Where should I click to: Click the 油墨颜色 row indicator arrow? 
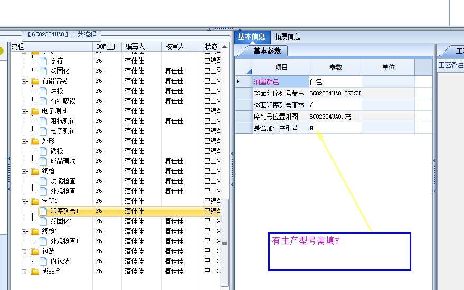point(238,81)
